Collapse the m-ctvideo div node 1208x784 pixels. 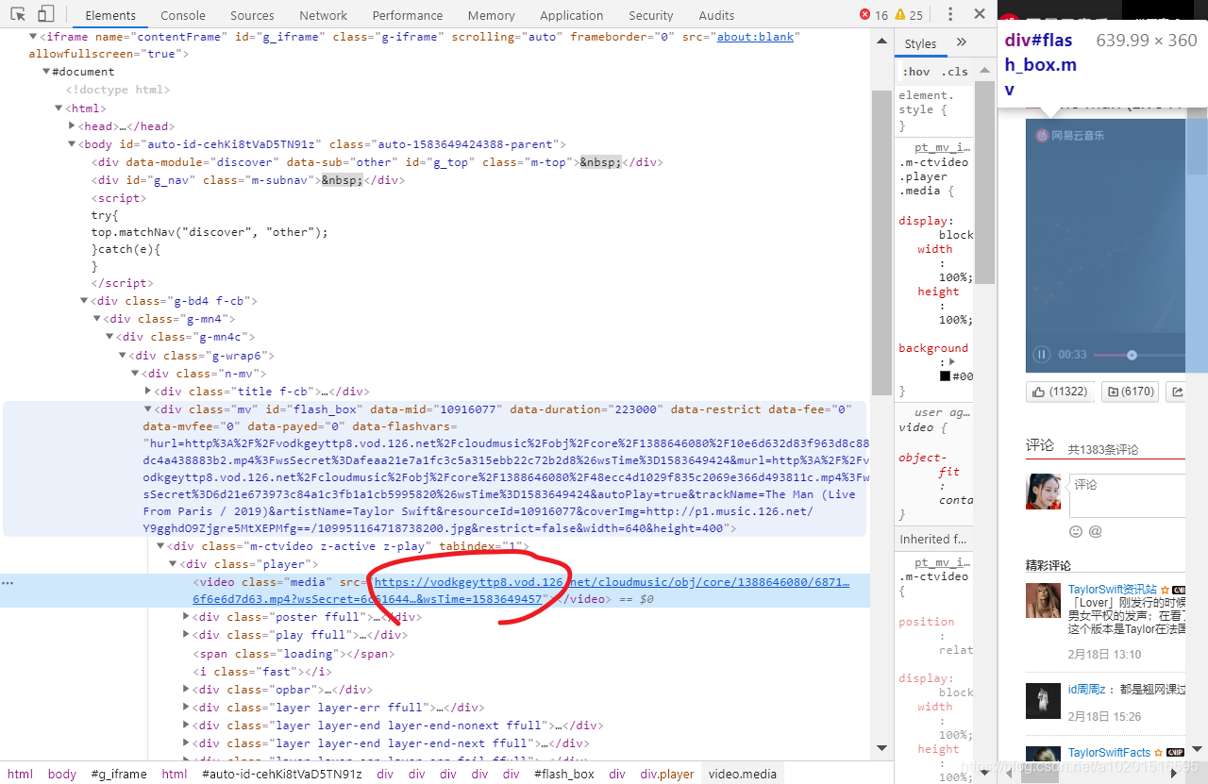pyautogui.click(x=160, y=546)
